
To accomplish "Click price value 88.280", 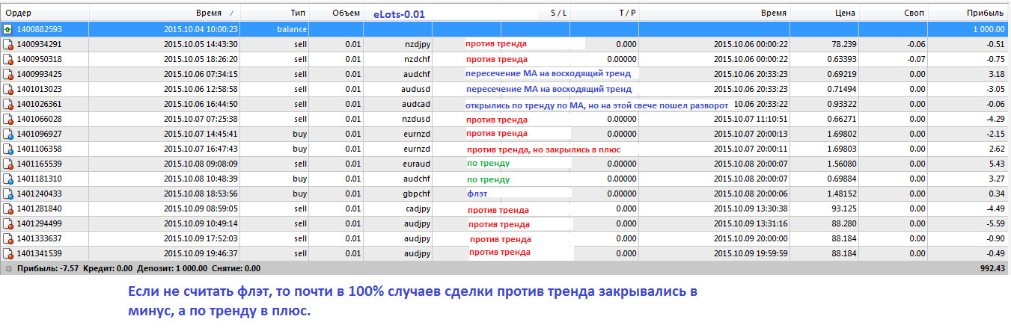I will click(x=844, y=223).
